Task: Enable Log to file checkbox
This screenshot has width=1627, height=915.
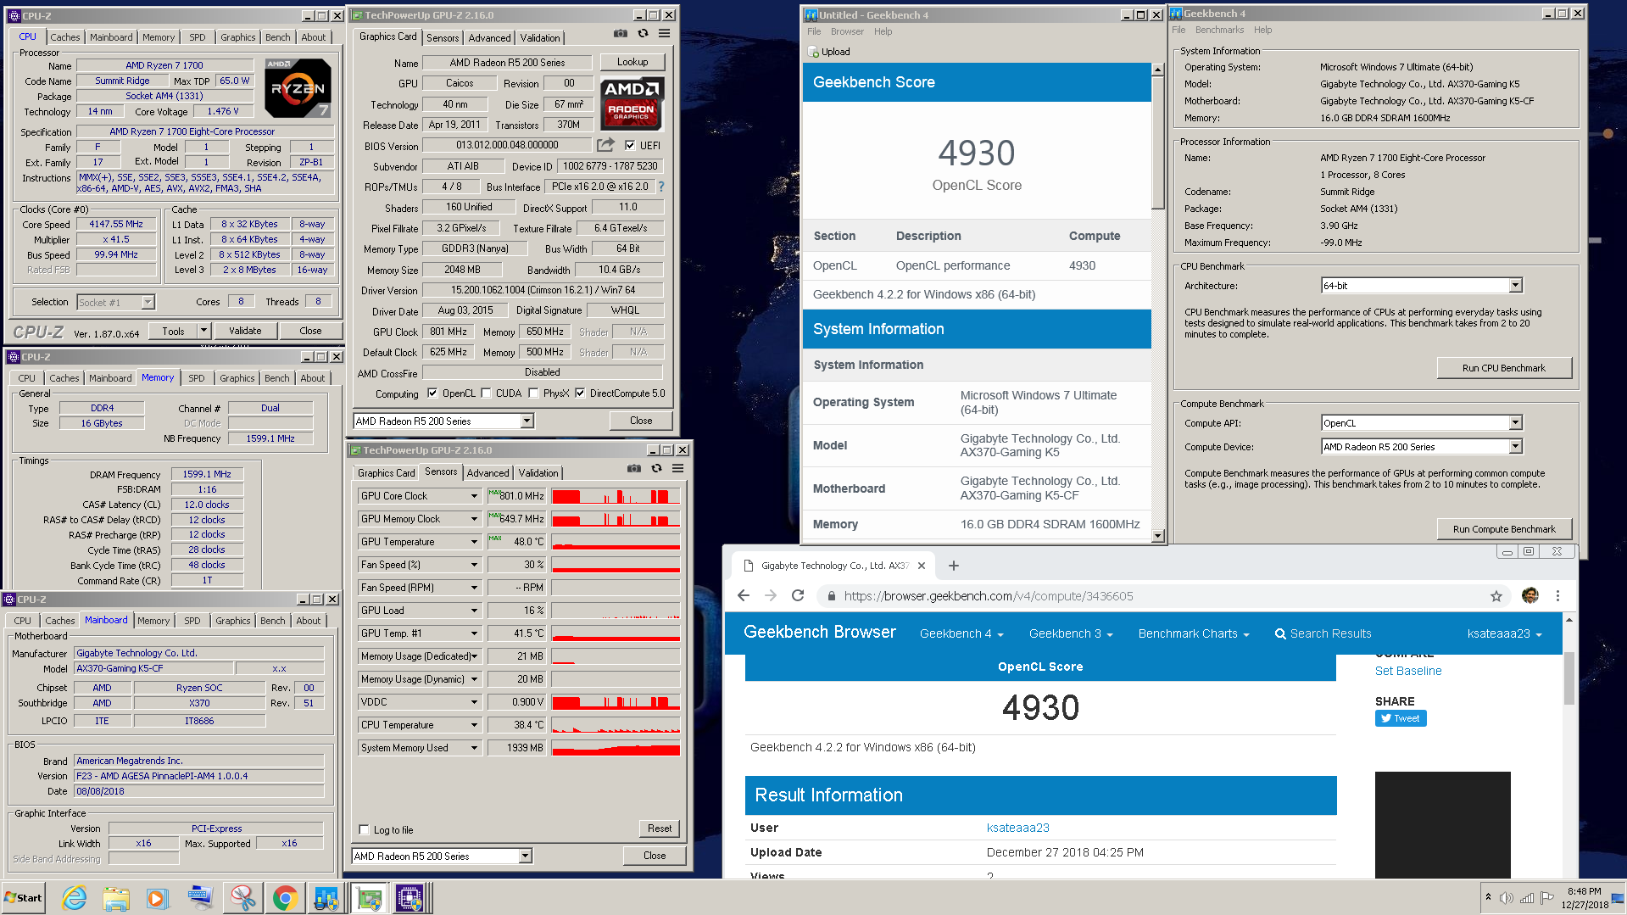Action: coord(364,830)
